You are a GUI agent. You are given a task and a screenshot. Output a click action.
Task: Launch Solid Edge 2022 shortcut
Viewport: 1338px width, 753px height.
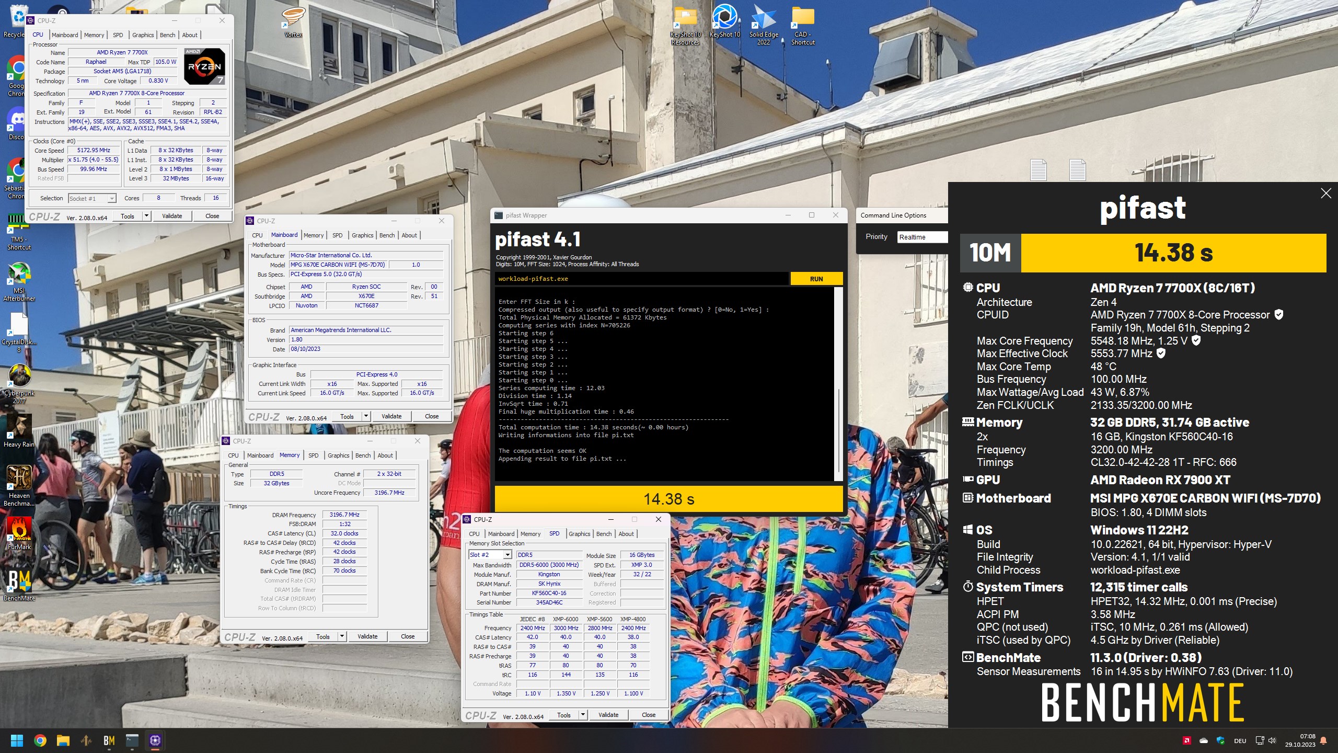coord(764,25)
